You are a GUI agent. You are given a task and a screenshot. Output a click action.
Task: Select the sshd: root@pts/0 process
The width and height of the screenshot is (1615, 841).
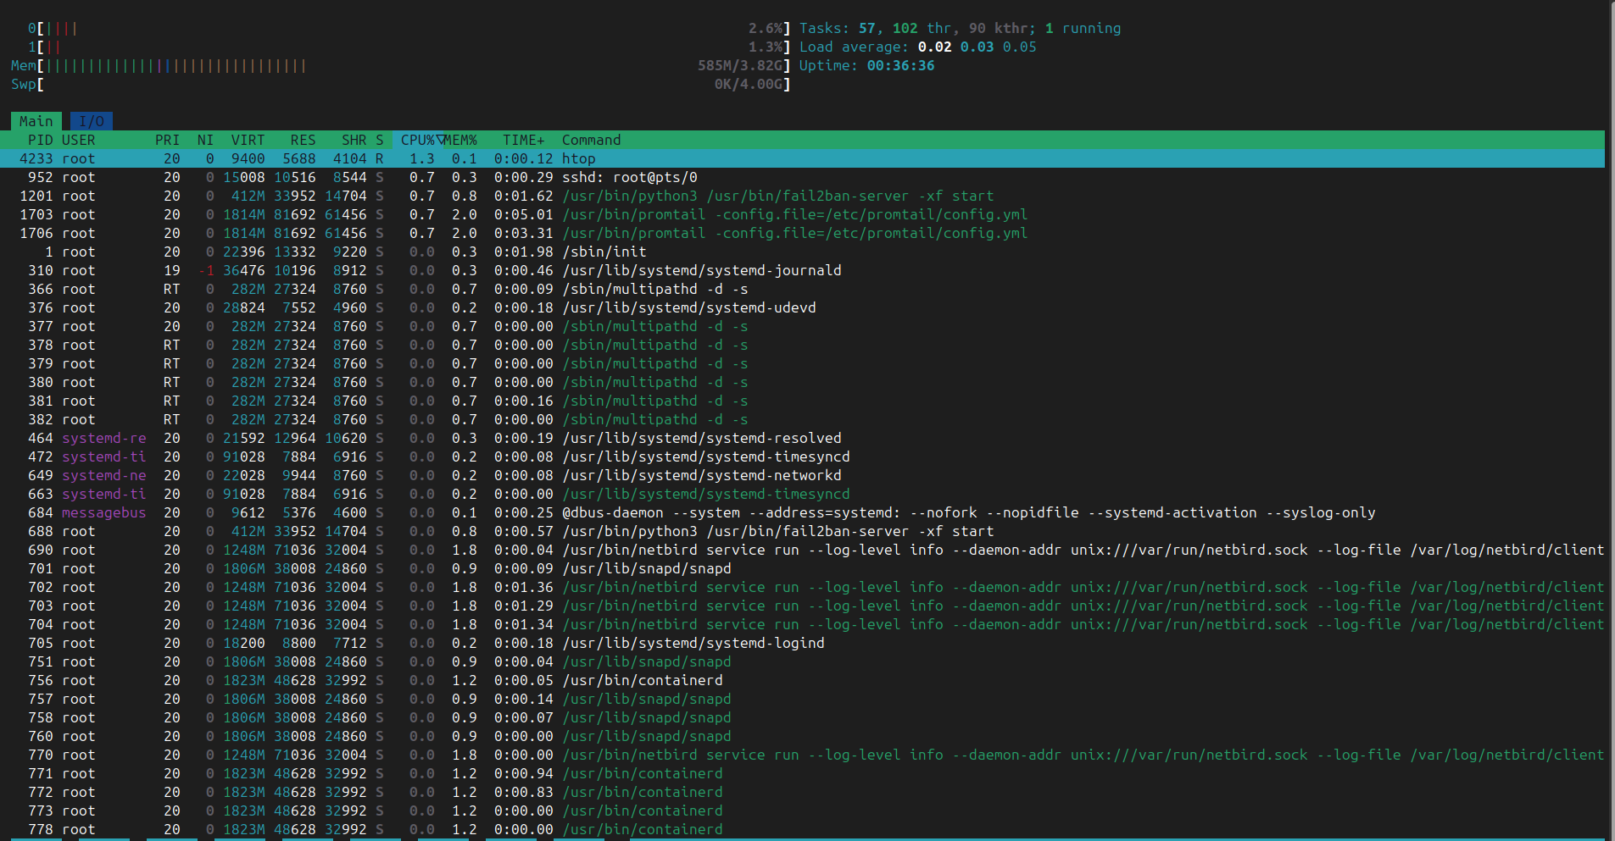coord(802,177)
